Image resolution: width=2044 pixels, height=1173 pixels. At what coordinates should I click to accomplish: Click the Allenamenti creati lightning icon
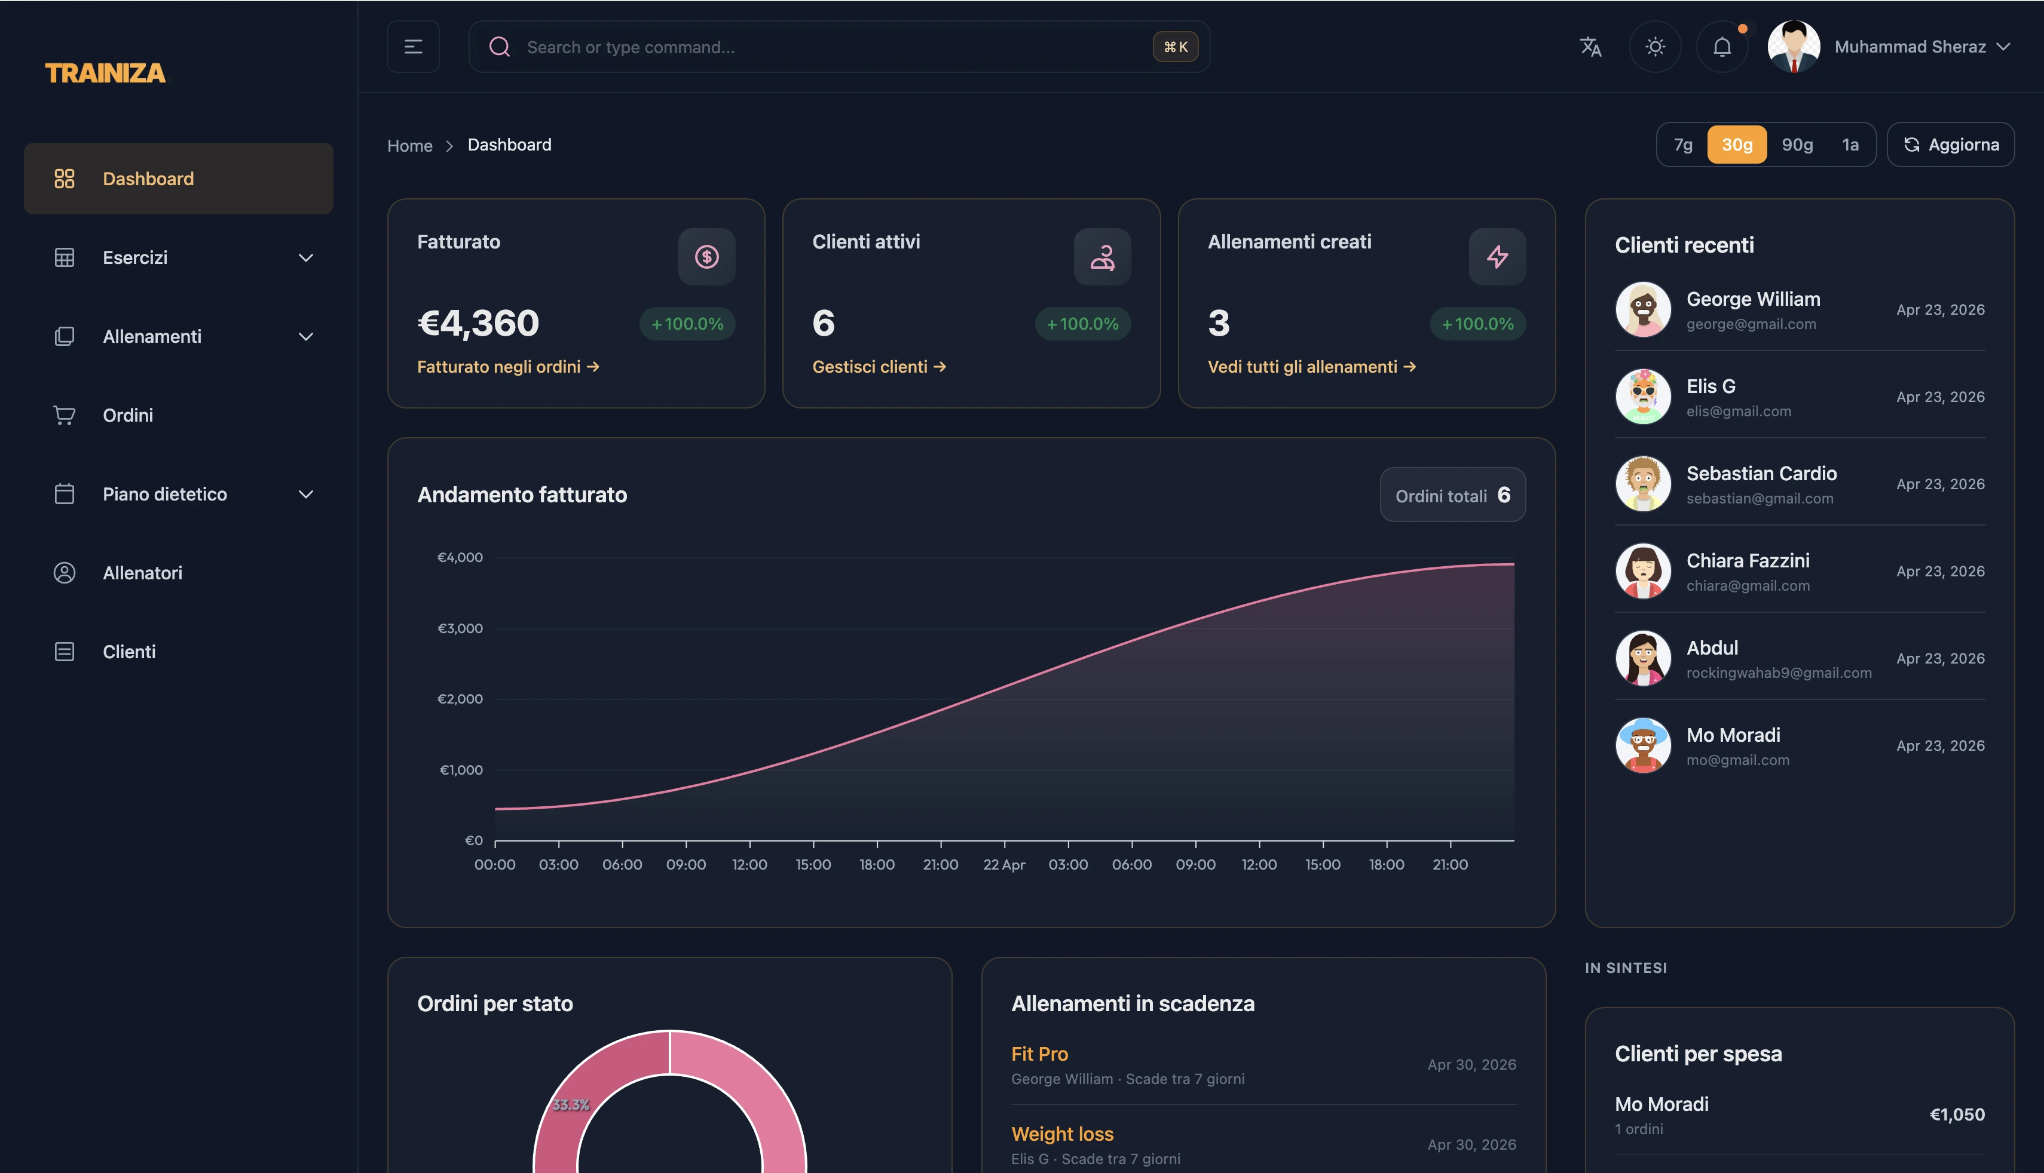click(1497, 256)
